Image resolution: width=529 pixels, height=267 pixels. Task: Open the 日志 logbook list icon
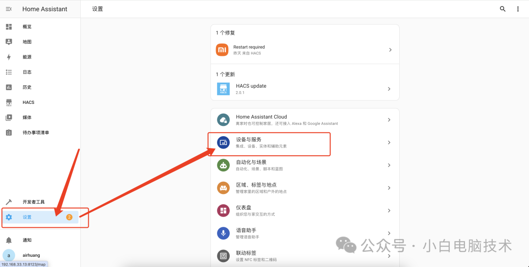tap(9, 72)
